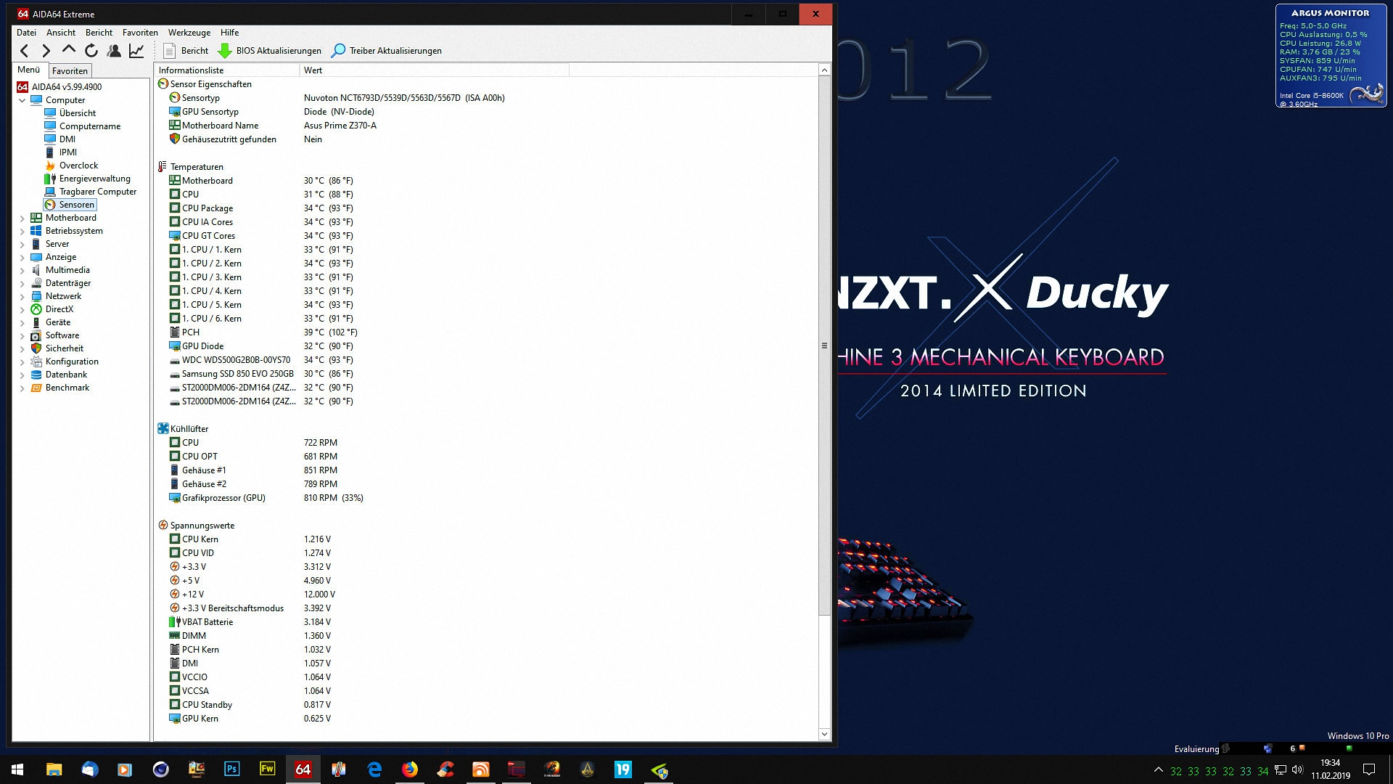
Task: Expand the Anzeige tree node
Action: (22, 257)
